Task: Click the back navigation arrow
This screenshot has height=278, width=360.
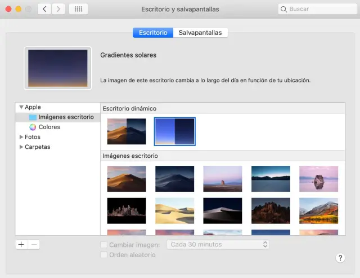Action: point(44,10)
